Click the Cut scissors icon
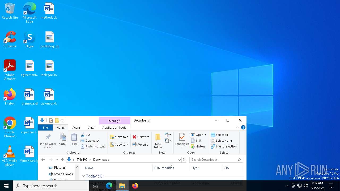The height and width of the screenshot is (191, 340). (x=83, y=135)
